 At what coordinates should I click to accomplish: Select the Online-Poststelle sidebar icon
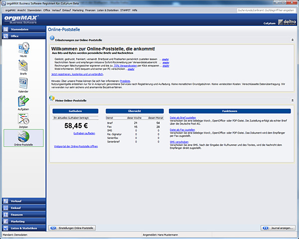23,138
